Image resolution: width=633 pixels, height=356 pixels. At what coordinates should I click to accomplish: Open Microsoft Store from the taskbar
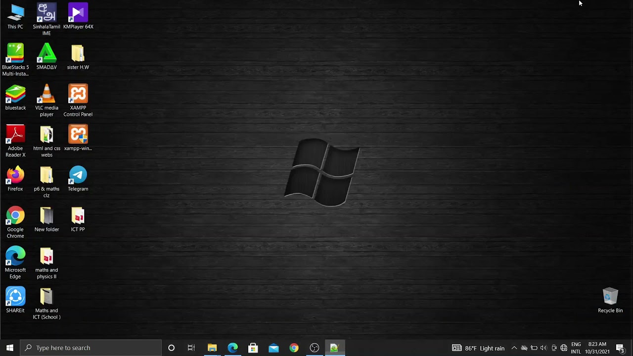(x=253, y=348)
